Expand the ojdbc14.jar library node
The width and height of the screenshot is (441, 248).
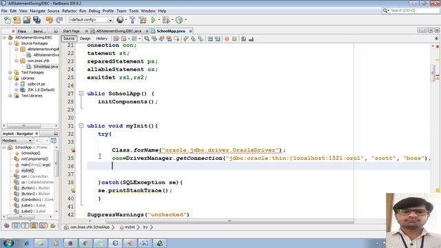tap(17, 84)
